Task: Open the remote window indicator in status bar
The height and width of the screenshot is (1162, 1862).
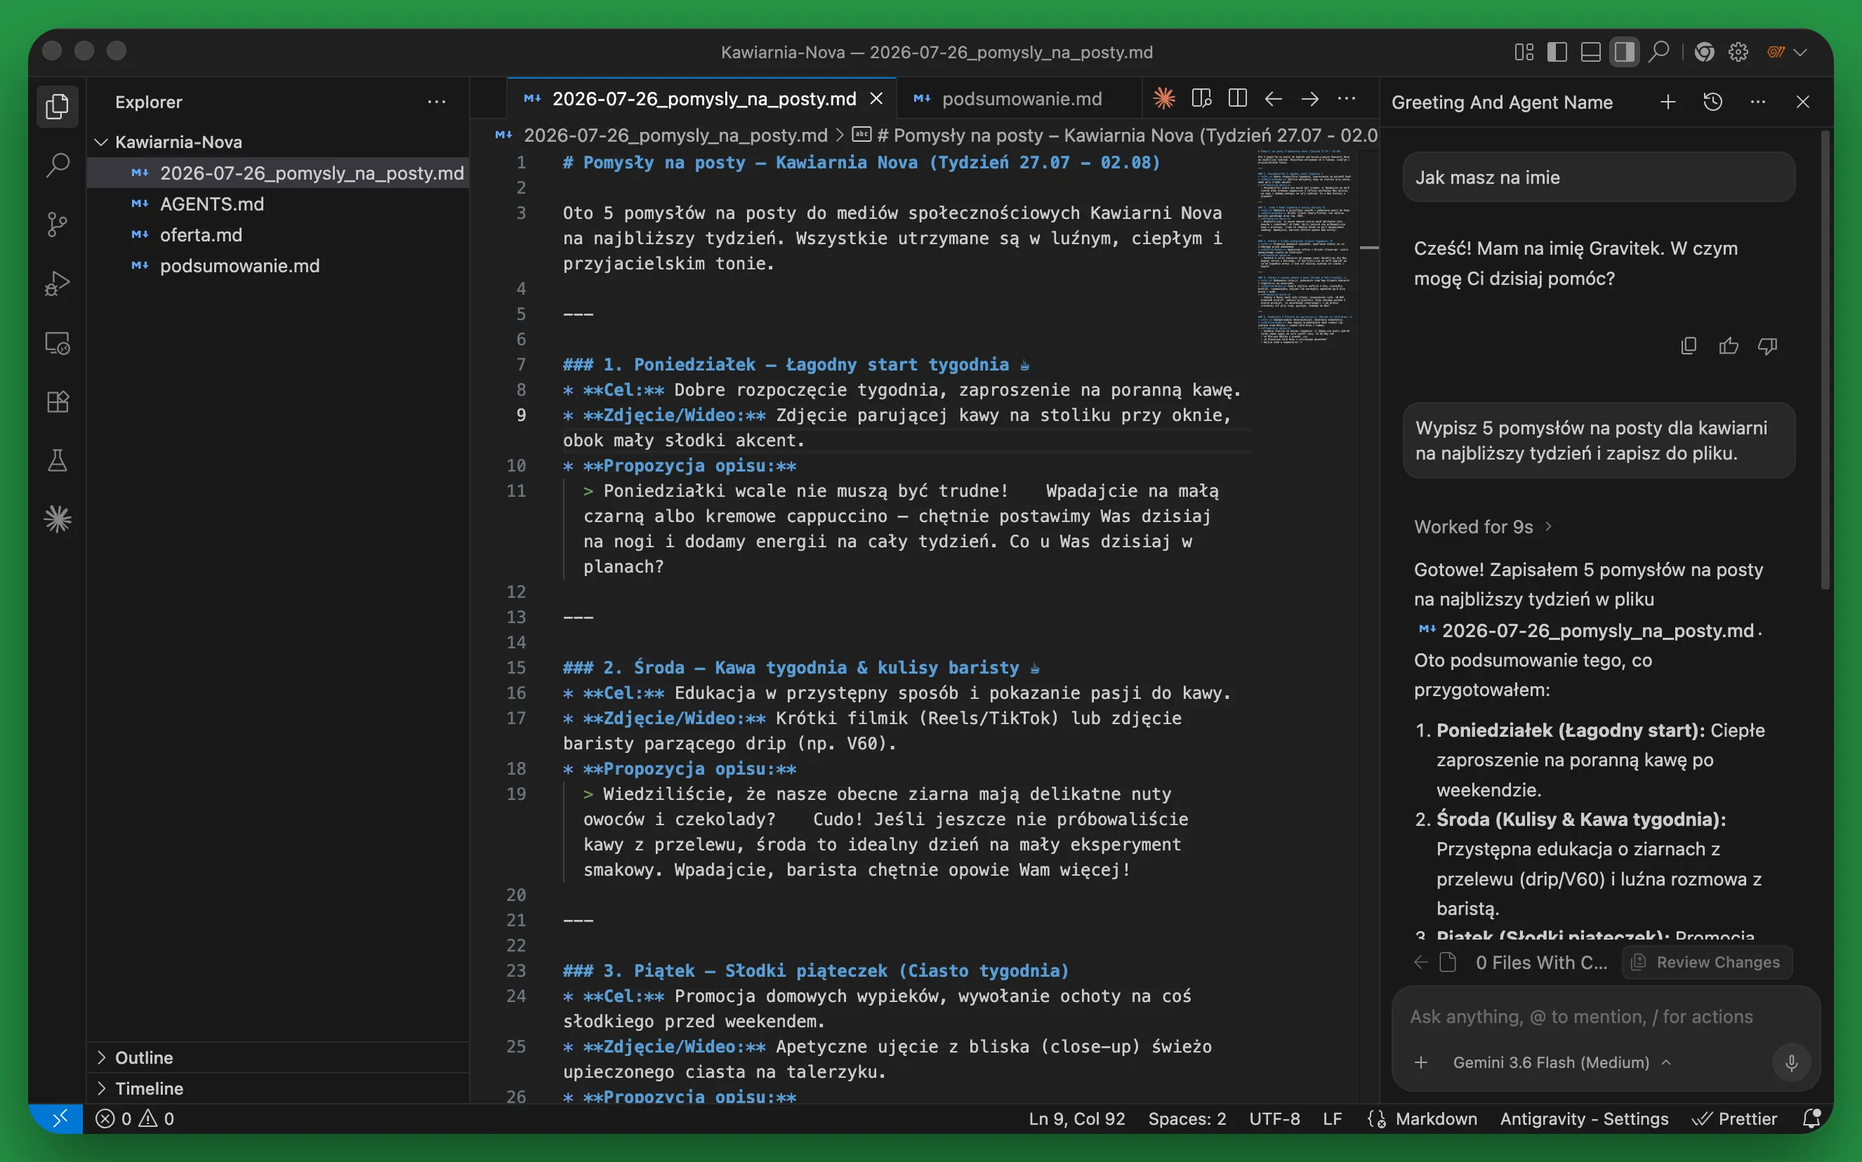Action: point(58,1118)
